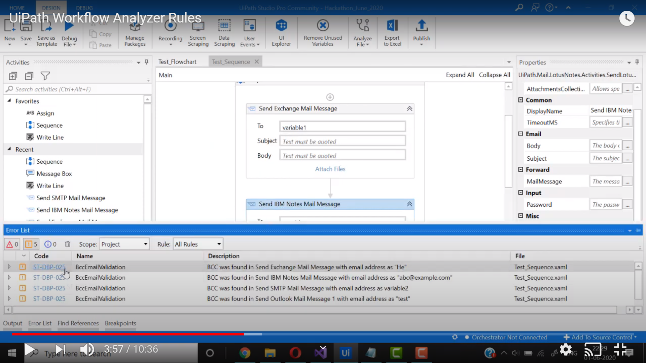Pin the Activities panel
Screen dimensions: 646x363
point(146,62)
